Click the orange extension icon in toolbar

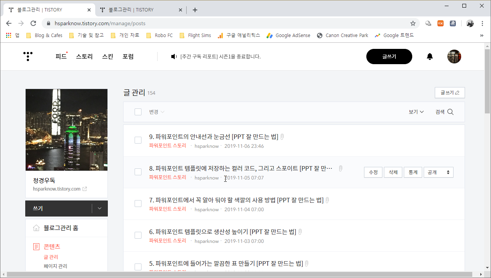click(441, 23)
